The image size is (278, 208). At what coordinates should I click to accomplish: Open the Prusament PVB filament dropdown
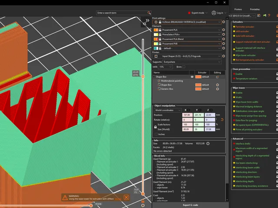tap(187, 44)
